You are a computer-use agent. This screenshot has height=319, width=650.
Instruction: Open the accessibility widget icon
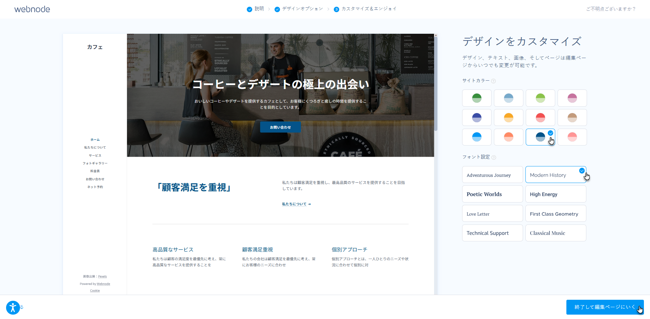[13, 308]
